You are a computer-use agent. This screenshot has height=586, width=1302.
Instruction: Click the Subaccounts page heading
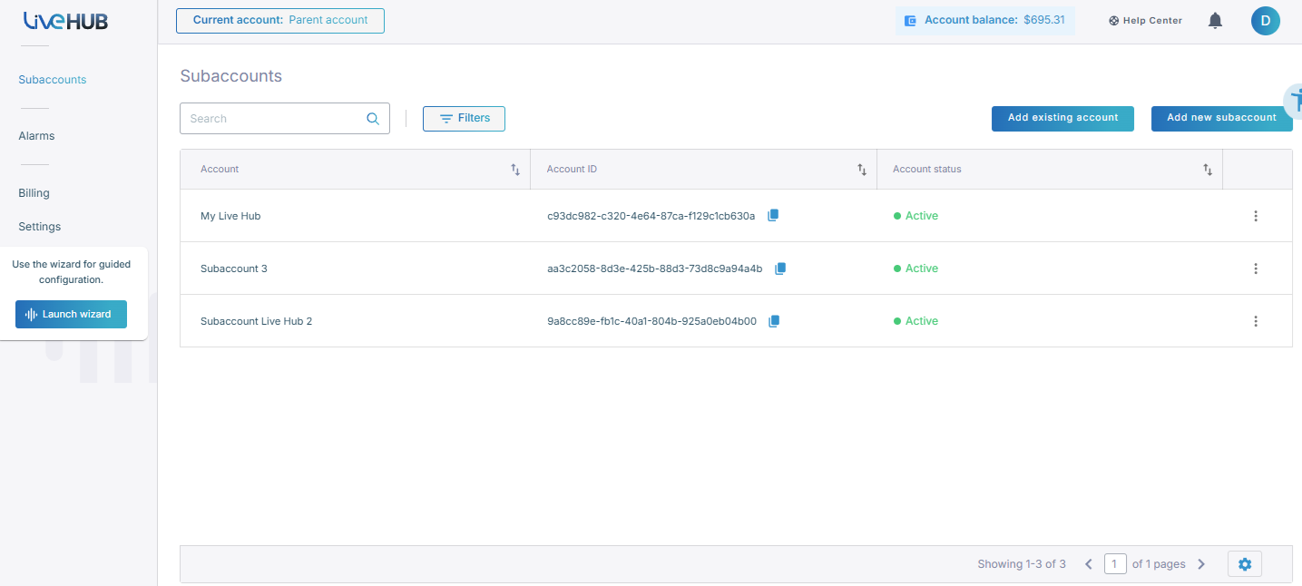[231, 76]
